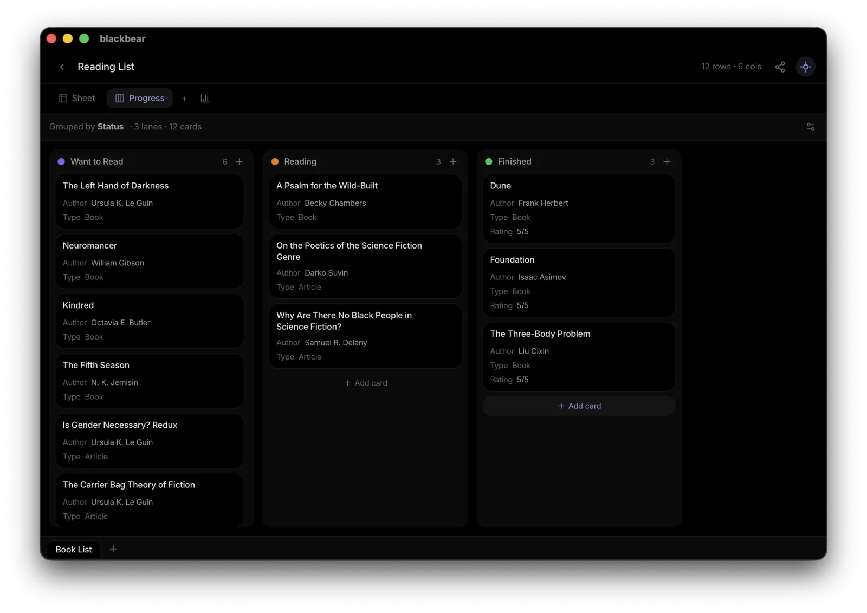Click the orange Reading status dot

[x=275, y=162]
